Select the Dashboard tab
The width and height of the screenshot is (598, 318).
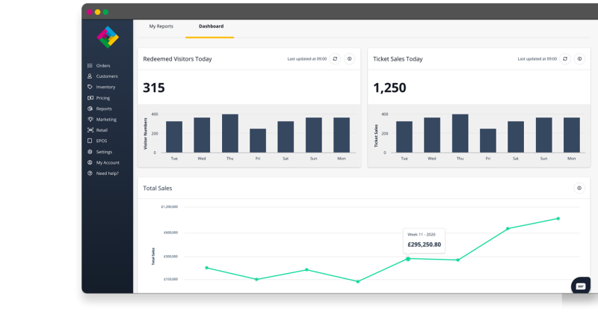[211, 27]
